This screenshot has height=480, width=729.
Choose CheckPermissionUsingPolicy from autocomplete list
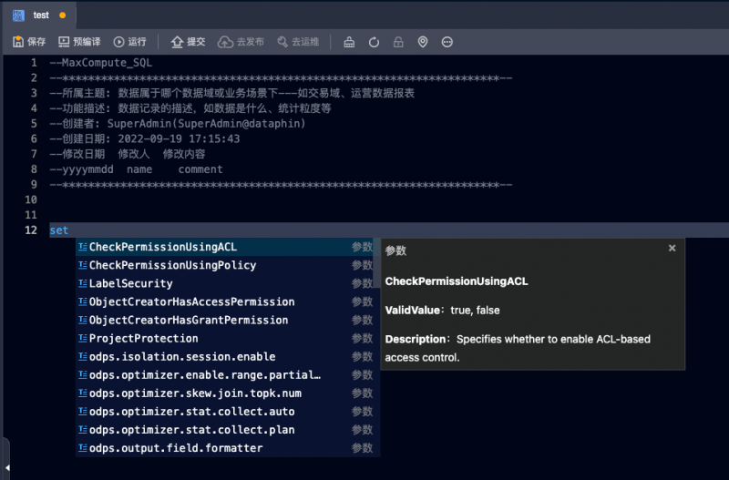172,265
